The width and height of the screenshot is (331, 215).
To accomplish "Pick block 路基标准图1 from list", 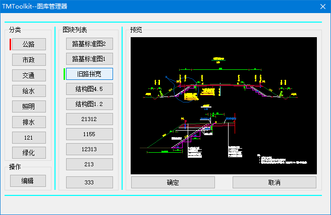I will (89, 59).
